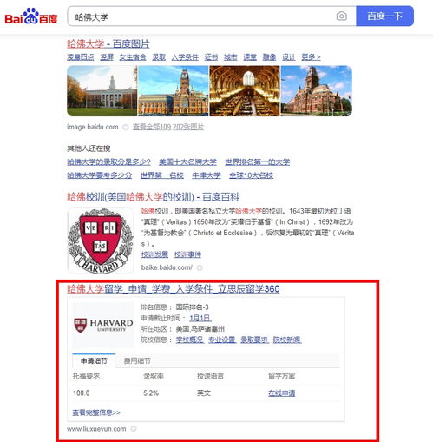Search 美国十大名牌大学
The image size is (433, 442).
tap(187, 162)
